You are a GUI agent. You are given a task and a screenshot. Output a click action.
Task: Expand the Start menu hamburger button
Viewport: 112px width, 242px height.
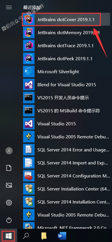coord(9,7)
